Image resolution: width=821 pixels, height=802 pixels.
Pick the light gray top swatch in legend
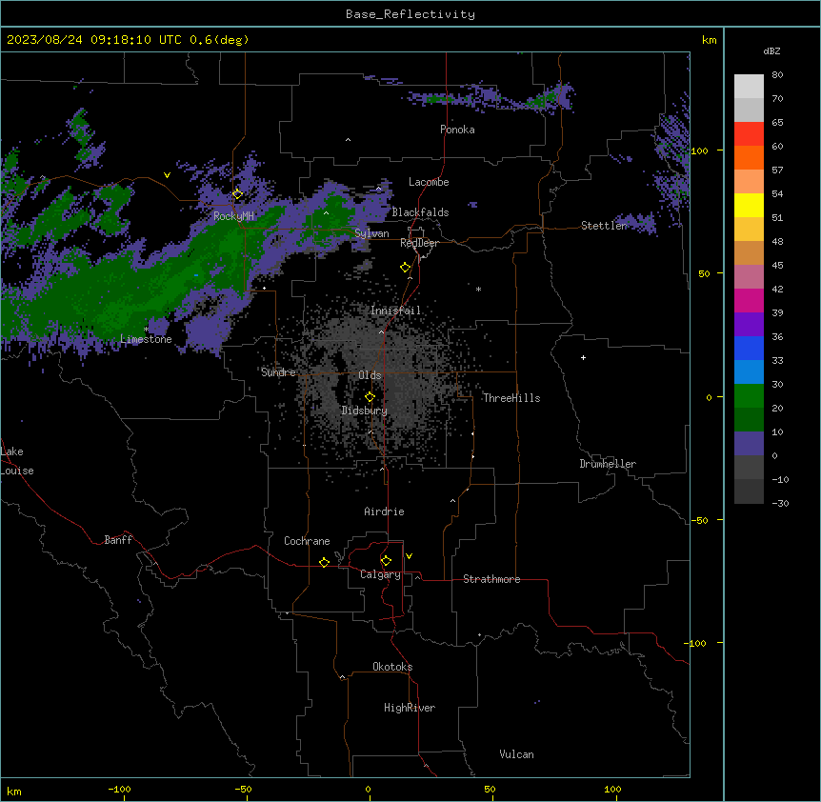click(x=749, y=87)
